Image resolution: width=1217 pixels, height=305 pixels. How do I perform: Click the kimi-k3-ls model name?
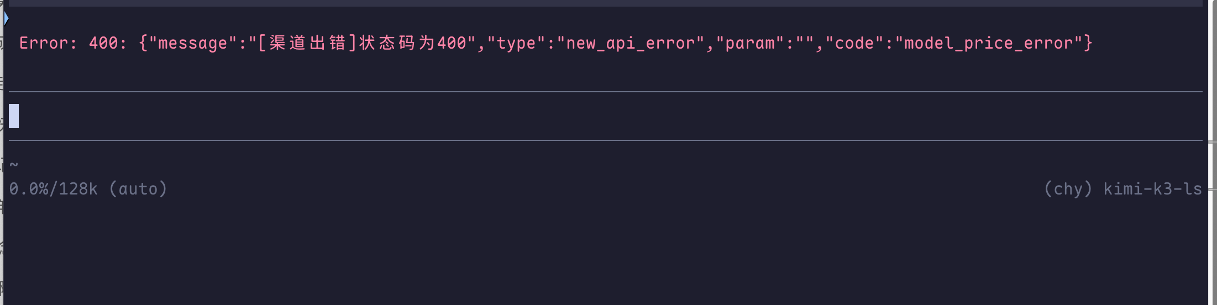[1153, 189]
